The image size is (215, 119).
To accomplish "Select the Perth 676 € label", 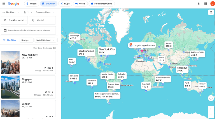I will click(188, 85).
